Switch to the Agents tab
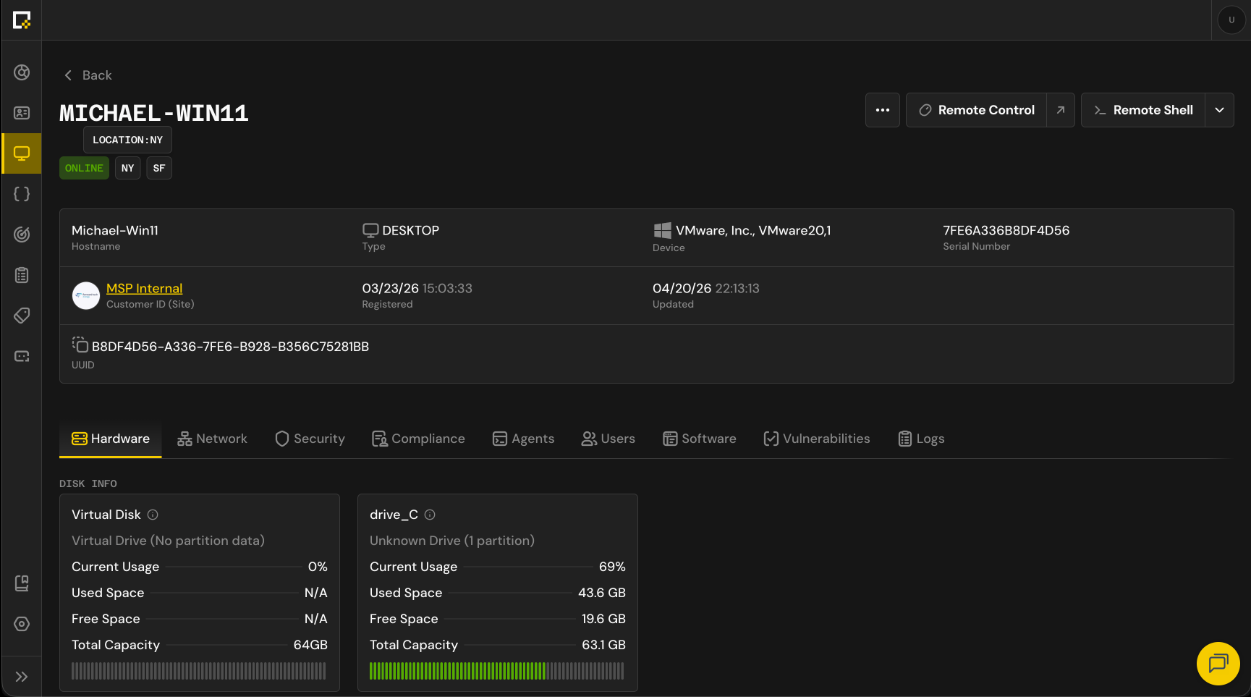 tap(523, 439)
